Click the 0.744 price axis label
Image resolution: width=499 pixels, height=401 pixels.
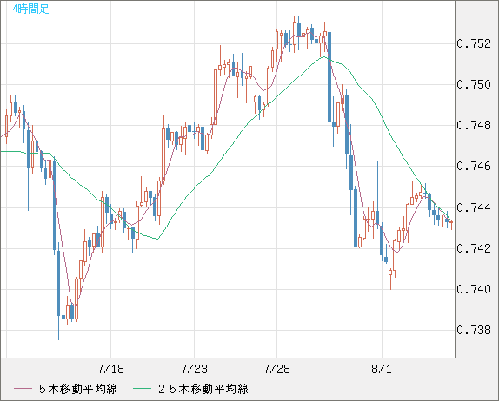(474, 207)
